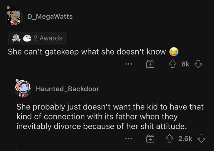214x151 pixels.
Task: Show the "2 Awards" details
Action: [48, 38]
